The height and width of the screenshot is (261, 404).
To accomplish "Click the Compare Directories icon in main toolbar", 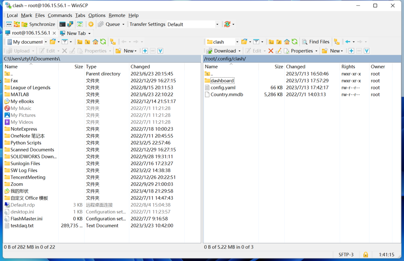I will [x=9, y=24].
